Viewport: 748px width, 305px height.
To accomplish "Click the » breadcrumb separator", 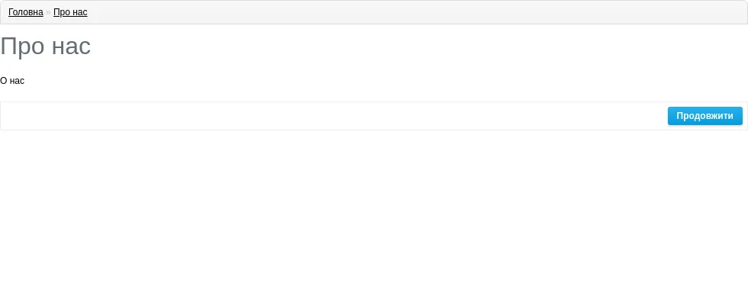I will (x=48, y=12).
